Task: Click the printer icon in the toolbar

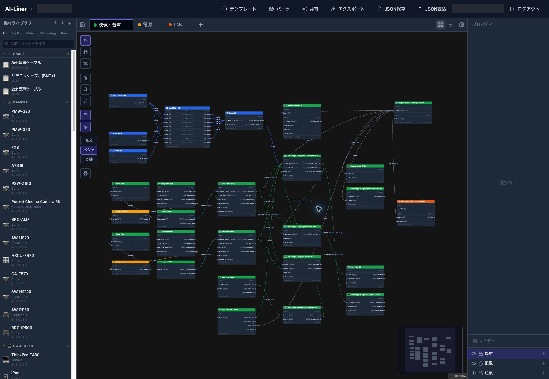Action: click(86, 173)
